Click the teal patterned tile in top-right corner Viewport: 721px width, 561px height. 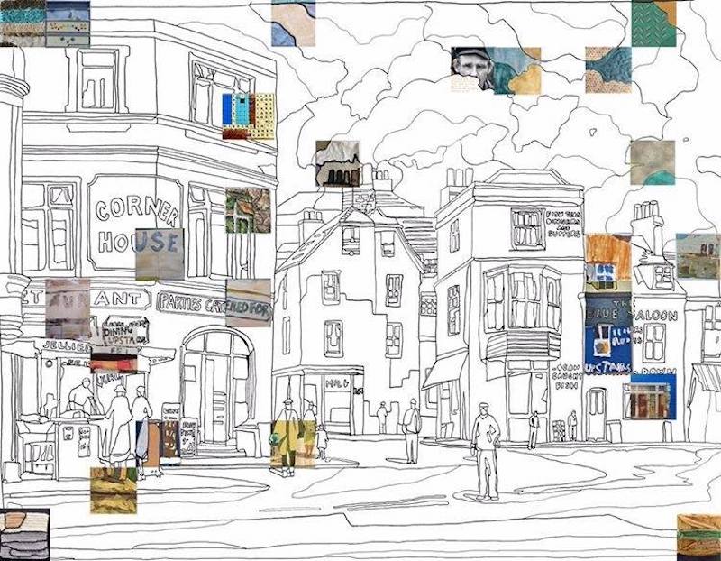pyautogui.click(x=653, y=23)
